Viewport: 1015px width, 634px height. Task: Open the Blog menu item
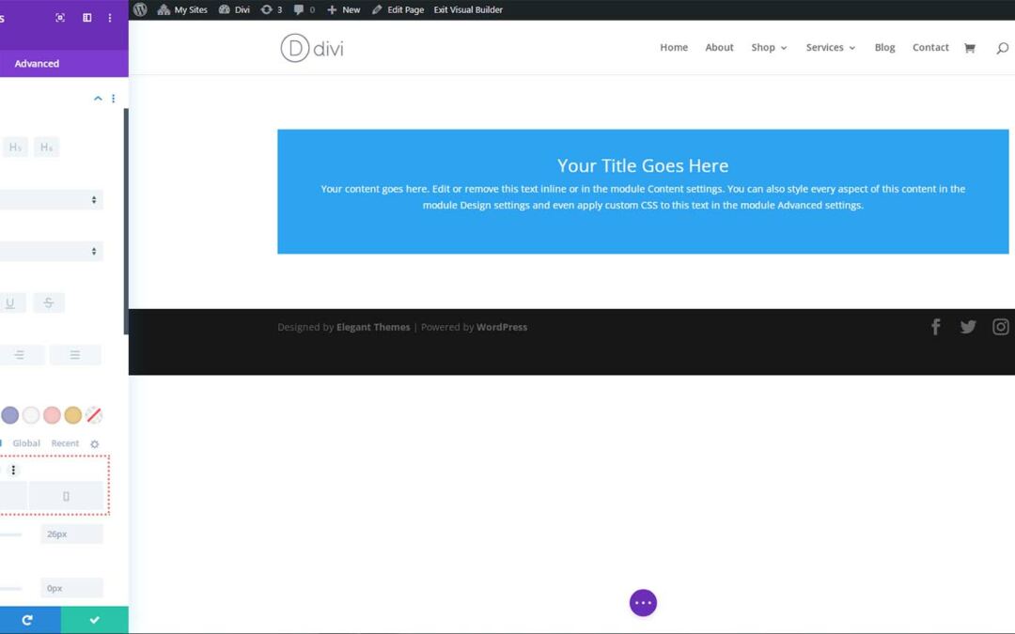click(x=884, y=48)
